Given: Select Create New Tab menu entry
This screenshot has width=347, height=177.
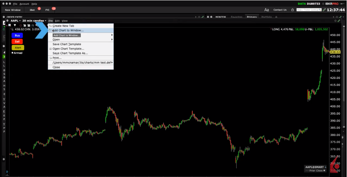Looking at the screenshot, I should [x=63, y=26].
